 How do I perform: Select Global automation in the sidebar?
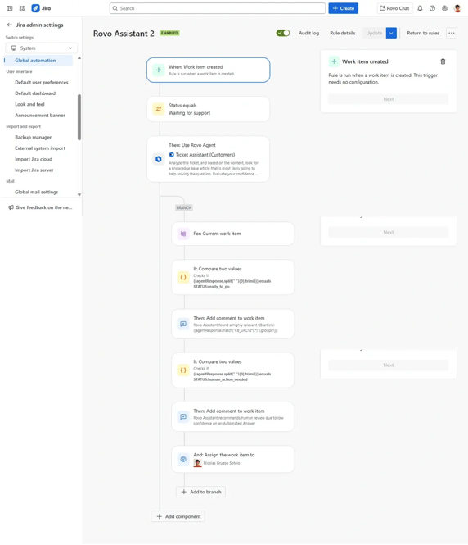tap(35, 61)
